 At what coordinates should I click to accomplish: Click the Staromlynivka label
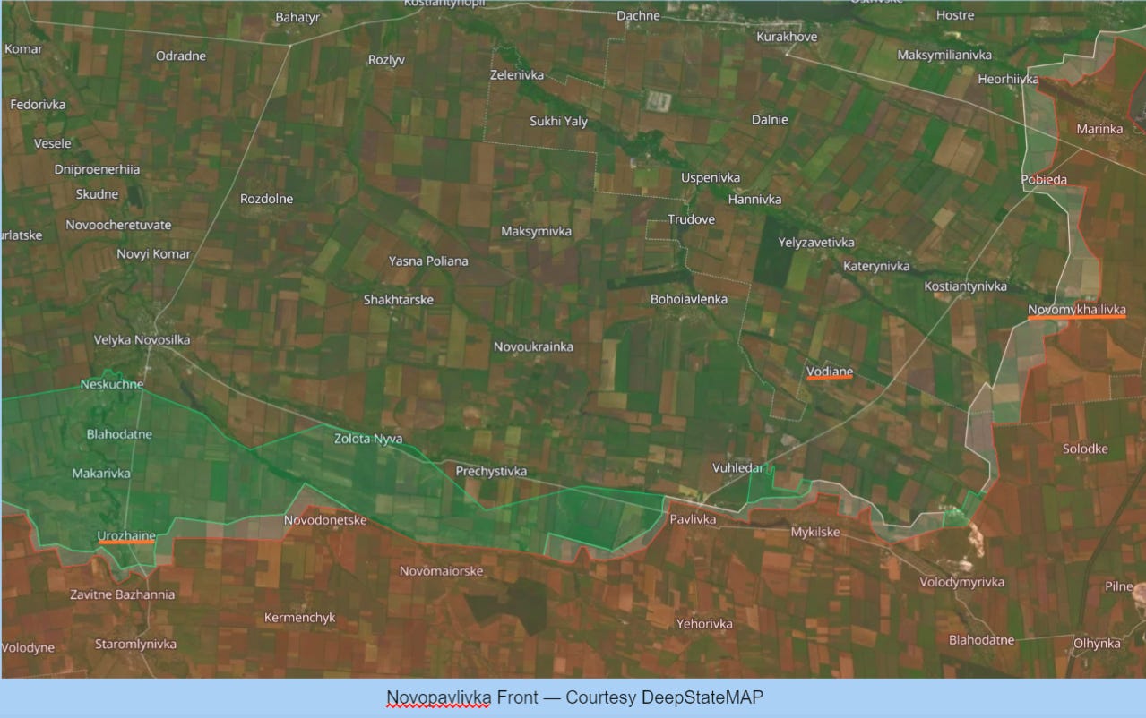(x=136, y=645)
